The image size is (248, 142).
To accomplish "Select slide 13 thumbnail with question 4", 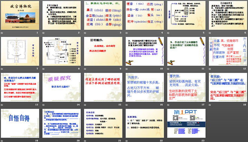I will click(x=20, y=87).
